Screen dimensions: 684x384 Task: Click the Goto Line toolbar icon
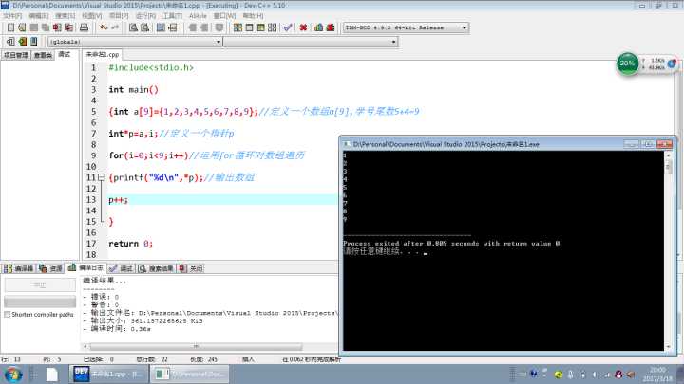coord(173,27)
